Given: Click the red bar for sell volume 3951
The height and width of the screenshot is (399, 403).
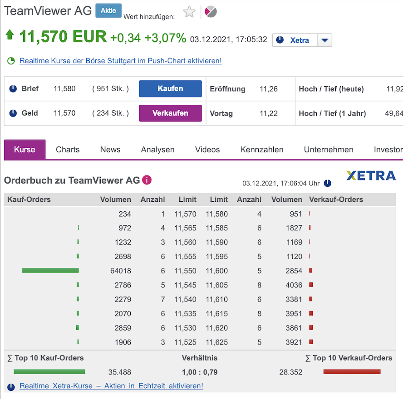Looking at the screenshot, I should (x=311, y=313).
